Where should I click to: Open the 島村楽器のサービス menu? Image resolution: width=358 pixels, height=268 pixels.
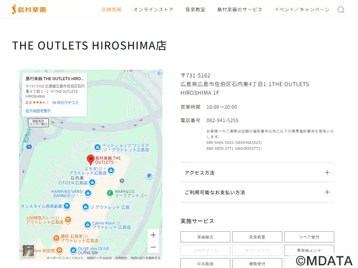pos(240,9)
